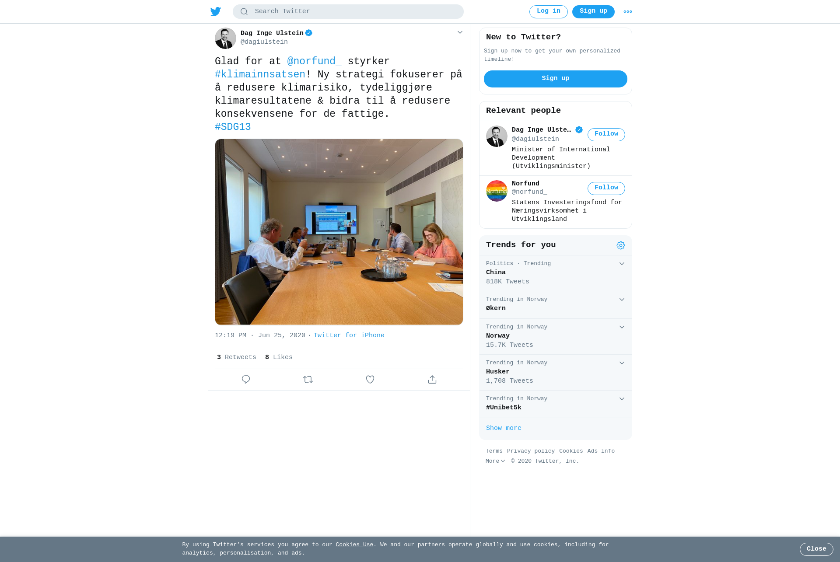Open the meeting room photo

click(339, 232)
